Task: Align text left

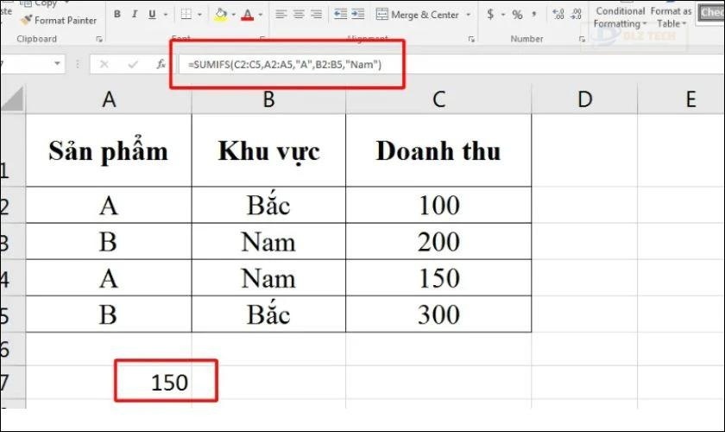Action: coord(281,15)
